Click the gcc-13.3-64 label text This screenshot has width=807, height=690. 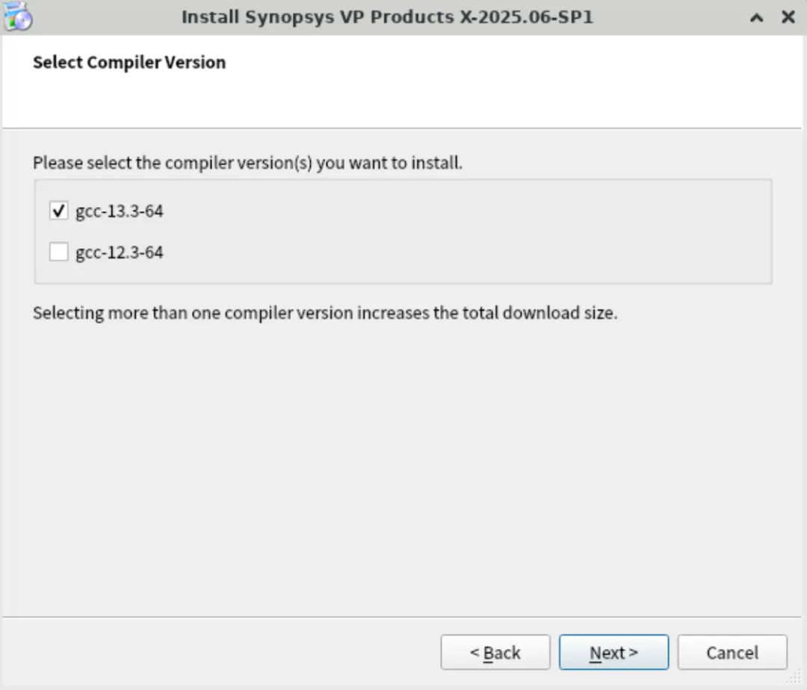(120, 211)
